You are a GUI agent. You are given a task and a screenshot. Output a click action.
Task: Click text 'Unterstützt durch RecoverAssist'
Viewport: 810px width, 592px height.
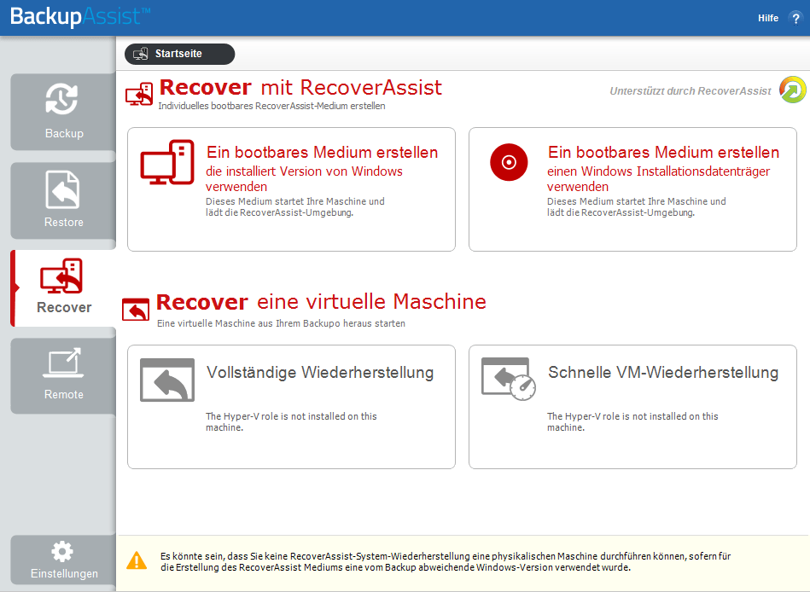click(691, 91)
